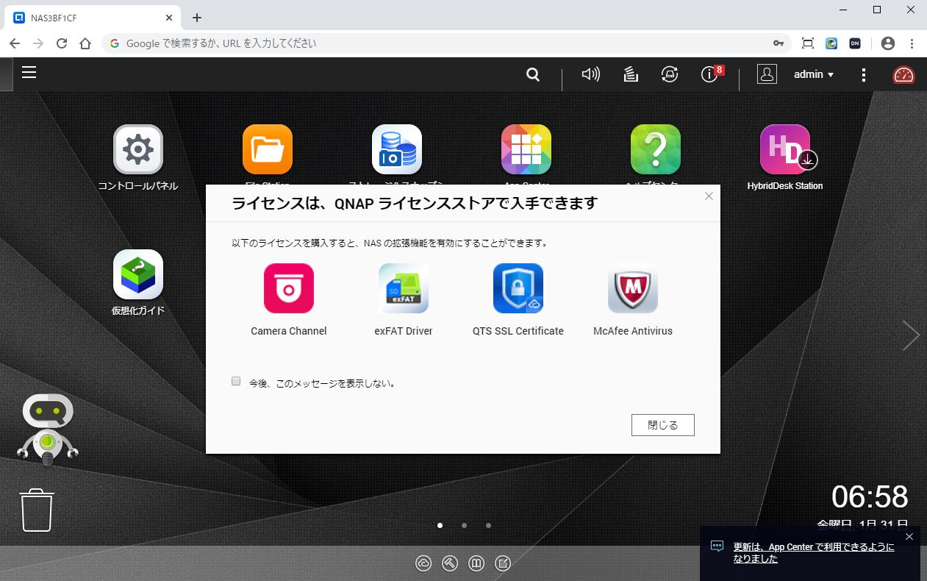Viewport: 927px width, 581px height.
Task: Open the search magnifier in the top bar
Action: [533, 74]
